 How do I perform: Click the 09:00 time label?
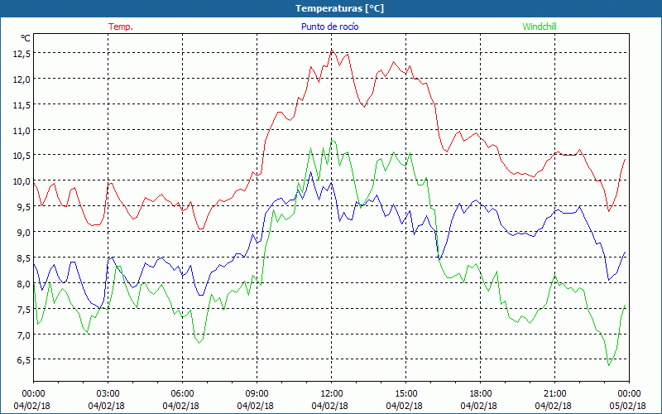pyautogui.click(x=257, y=394)
